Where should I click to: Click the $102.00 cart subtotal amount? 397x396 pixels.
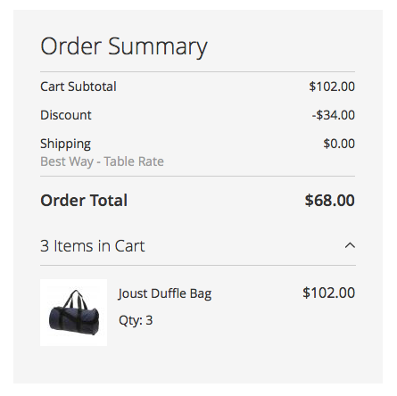tap(332, 87)
